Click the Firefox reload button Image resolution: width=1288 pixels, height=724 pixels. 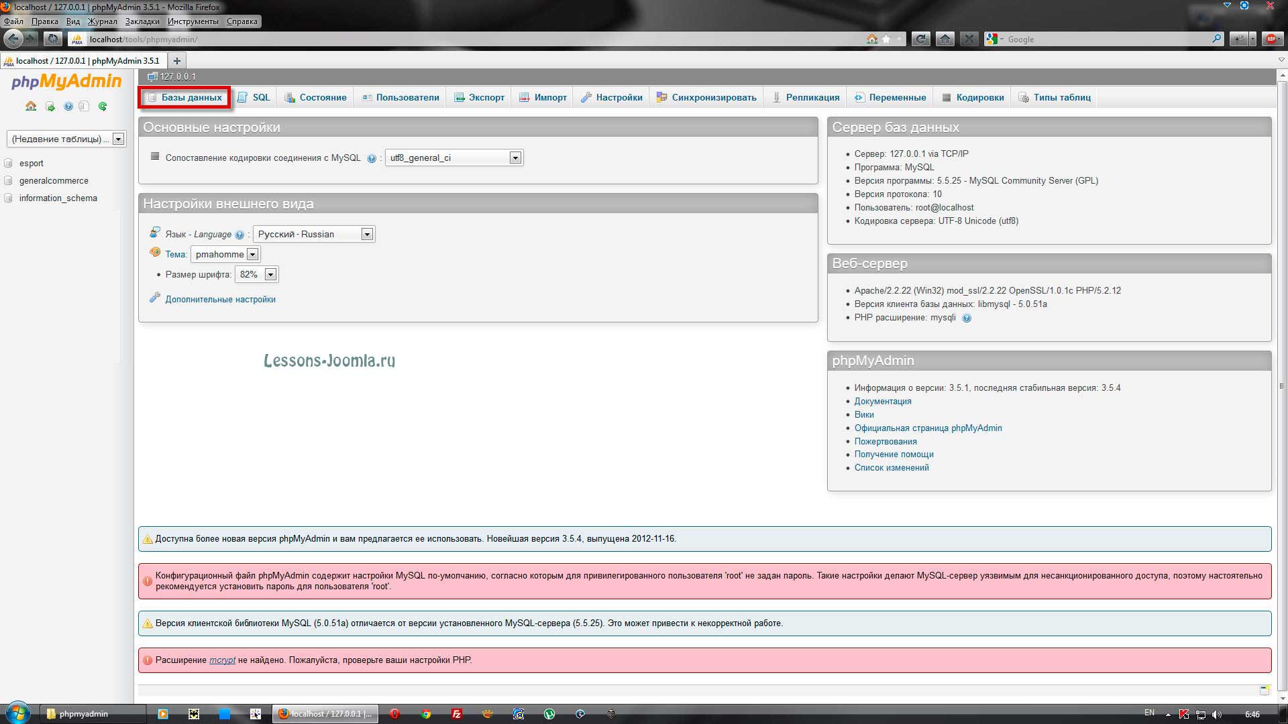[x=921, y=40]
